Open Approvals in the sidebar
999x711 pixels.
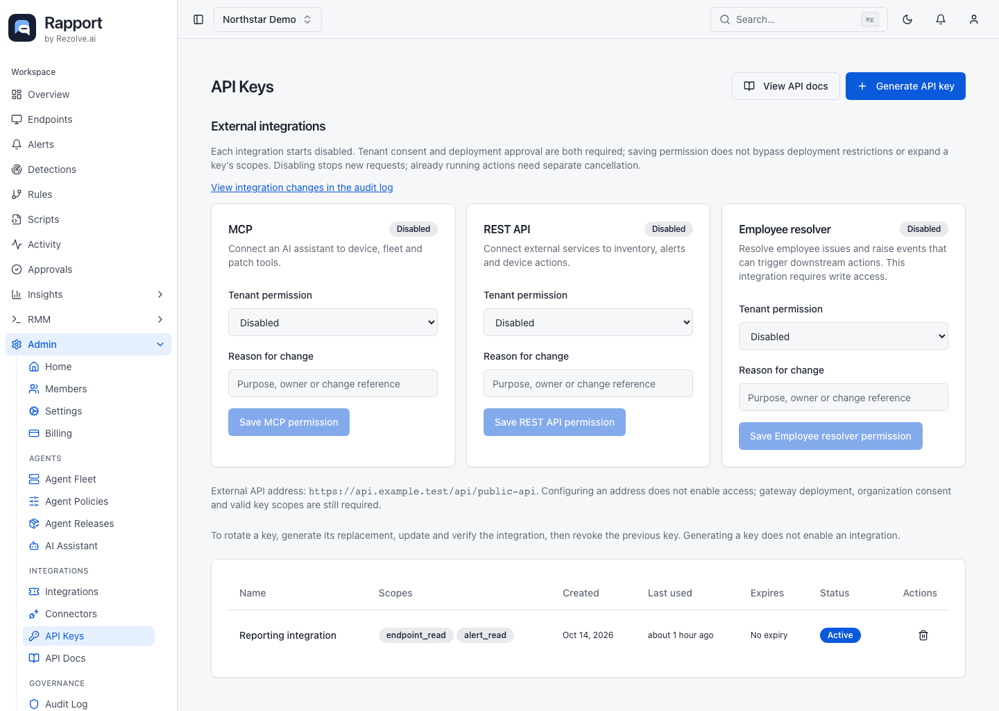[89, 269]
